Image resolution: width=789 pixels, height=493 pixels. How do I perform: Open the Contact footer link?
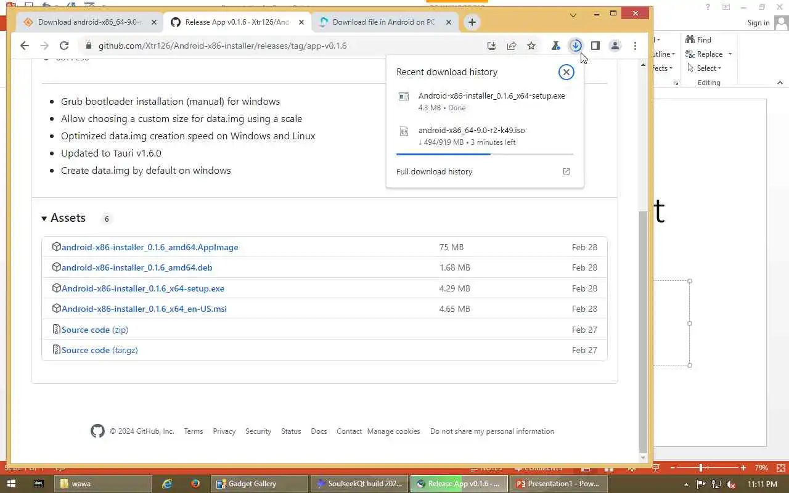(x=349, y=431)
